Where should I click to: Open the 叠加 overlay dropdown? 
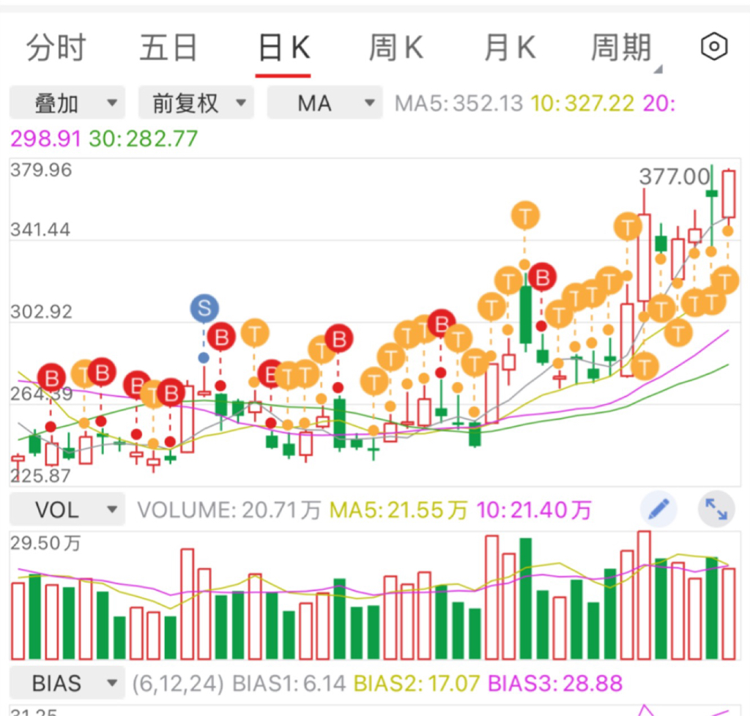click(67, 102)
